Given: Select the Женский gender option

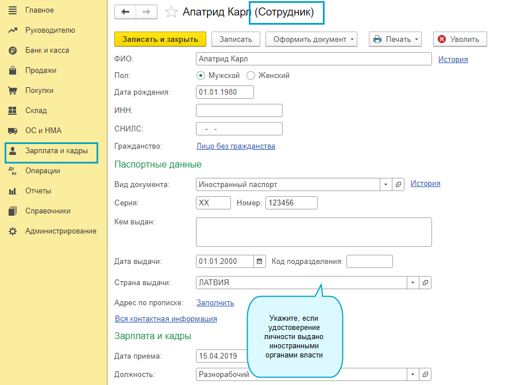Looking at the screenshot, I should coord(250,76).
